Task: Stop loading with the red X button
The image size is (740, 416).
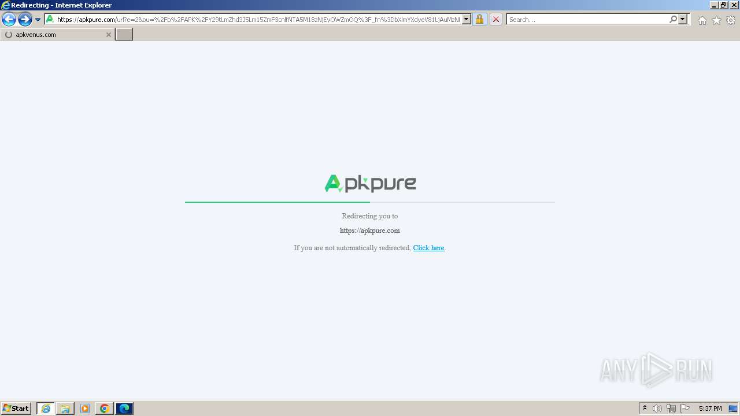Action: point(496,19)
